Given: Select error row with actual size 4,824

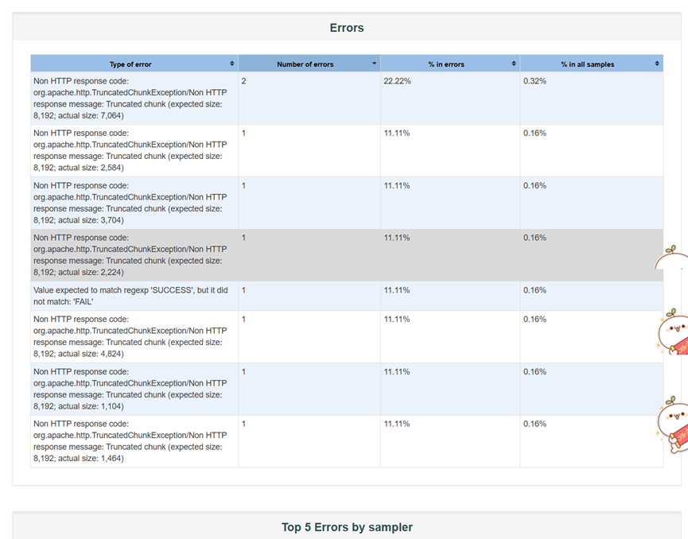Looking at the screenshot, I should click(347, 337).
